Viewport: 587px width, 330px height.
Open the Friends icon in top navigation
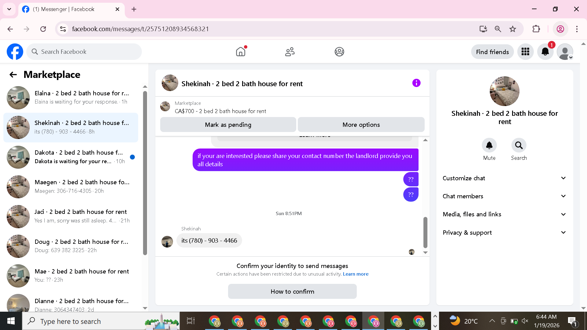(290, 52)
